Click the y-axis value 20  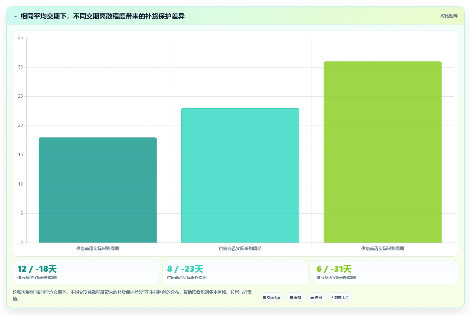click(x=20, y=126)
